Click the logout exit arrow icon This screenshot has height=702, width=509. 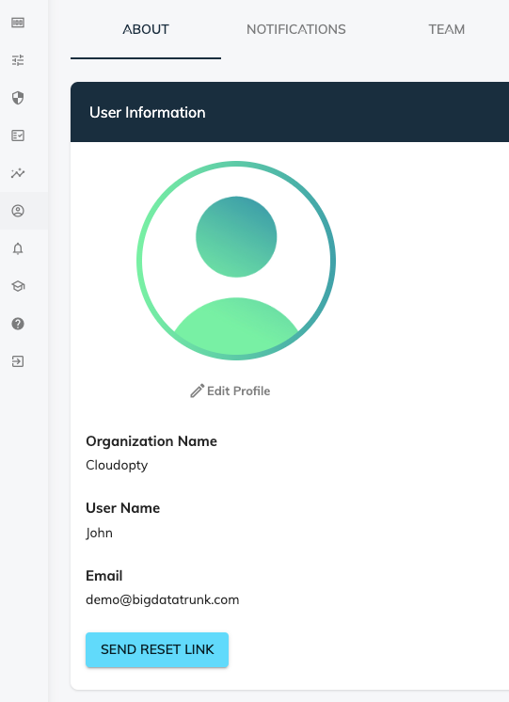18,361
